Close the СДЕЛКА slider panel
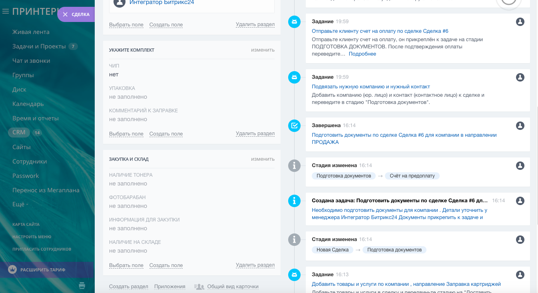Screen dimensions: 538x293 point(65,14)
